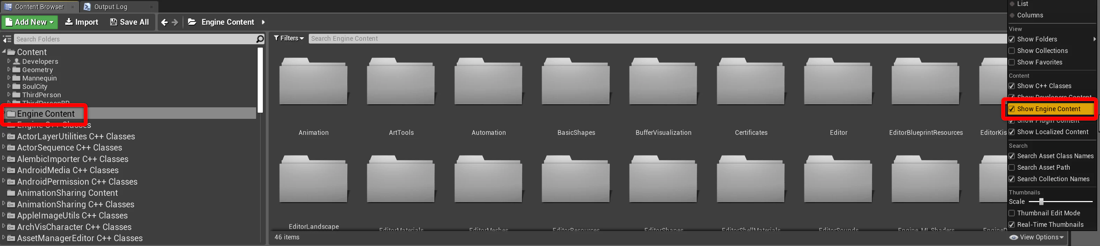Click the folder path icon before Engine Content
The width and height of the screenshot is (1100, 246).
(x=192, y=22)
